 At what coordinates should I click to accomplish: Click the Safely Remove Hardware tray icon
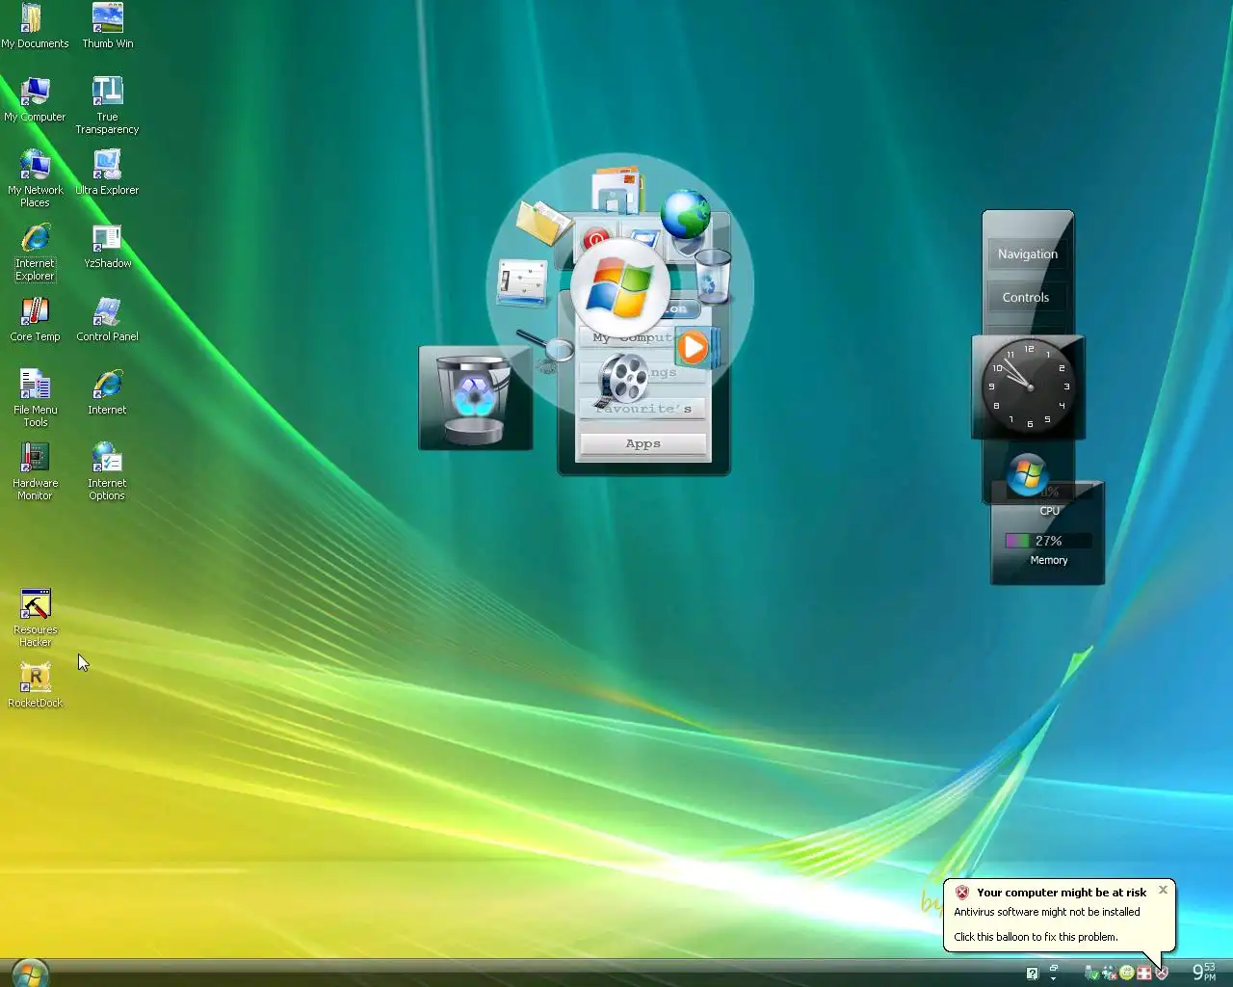(1091, 974)
